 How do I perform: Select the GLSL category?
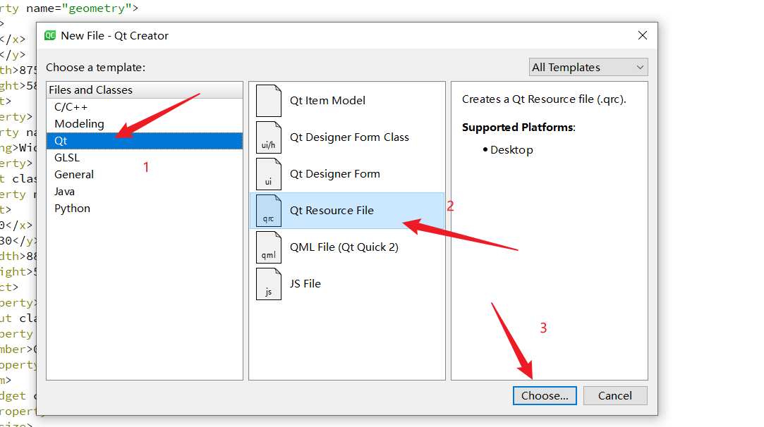[x=145, y=158]
